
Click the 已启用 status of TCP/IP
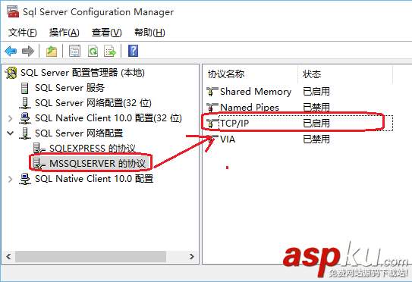pyautogui.click(x=316, y=123)
